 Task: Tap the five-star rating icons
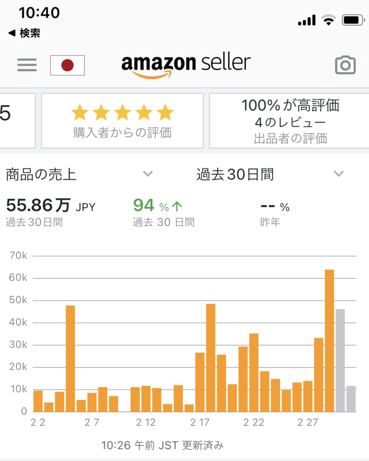pos(123,113)
